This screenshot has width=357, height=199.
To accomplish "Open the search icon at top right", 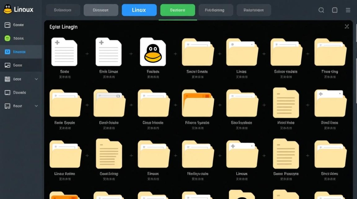I will (x=321, y=10).
